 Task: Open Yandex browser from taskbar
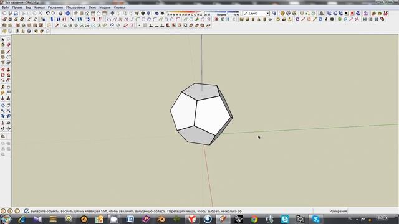(x=191, y=219)
